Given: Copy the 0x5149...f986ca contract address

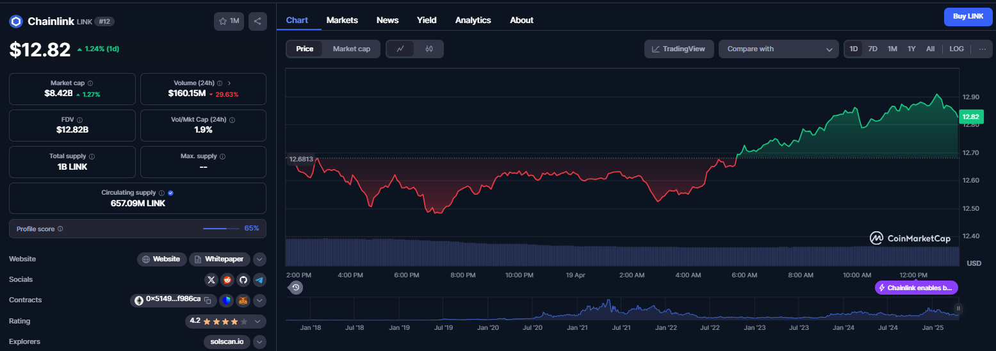Looking at the screenshot, I should [208, 300].
